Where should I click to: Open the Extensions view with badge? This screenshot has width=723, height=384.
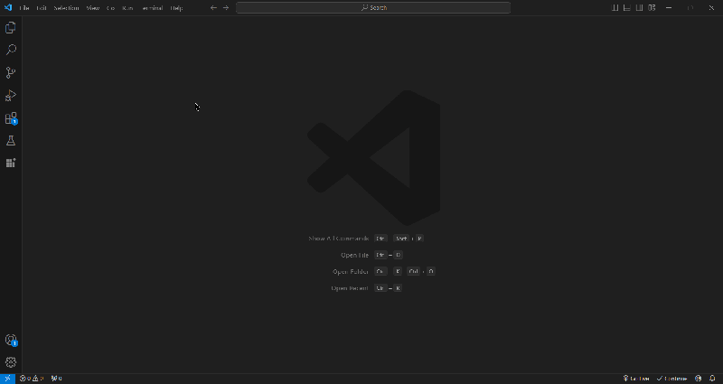click(x=11, y=118)
